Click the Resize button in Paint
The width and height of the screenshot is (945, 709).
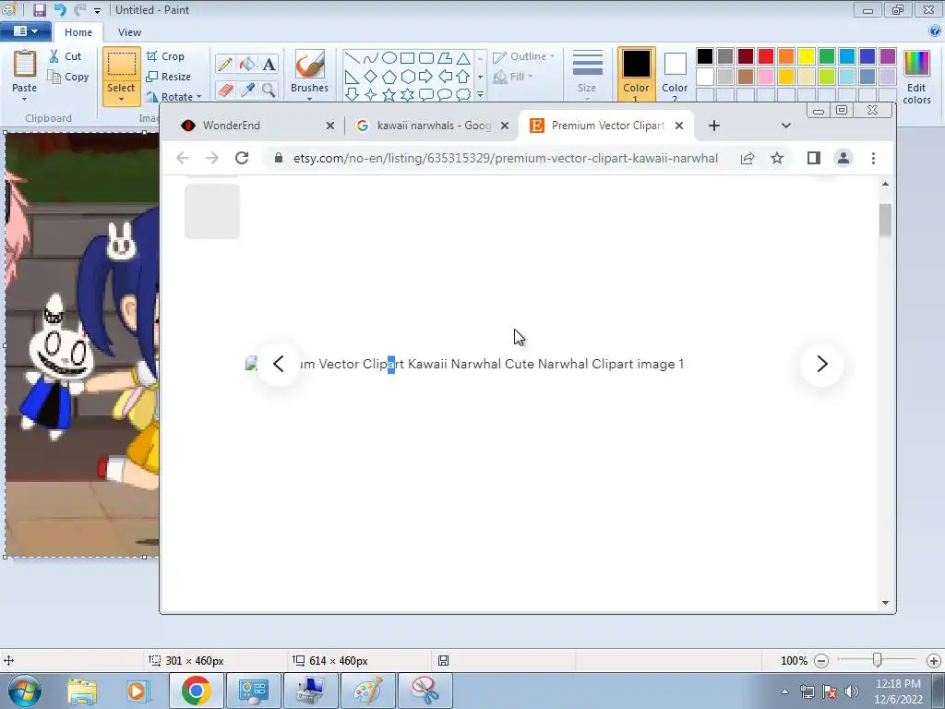click(x=169, y=77)
